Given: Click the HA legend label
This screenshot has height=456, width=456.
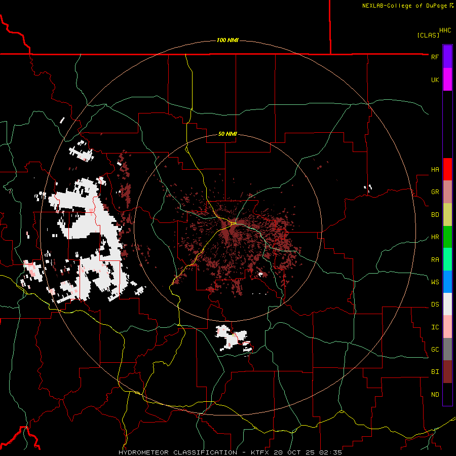Looking at the screenshot, I should pyautogui.click(x=435, y=170).
